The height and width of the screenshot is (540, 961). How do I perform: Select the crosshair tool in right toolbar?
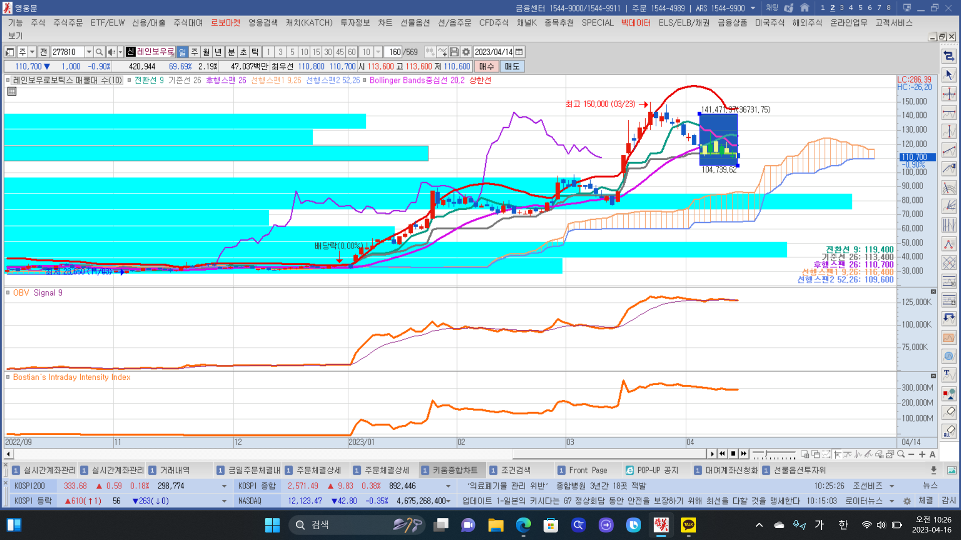949,93
